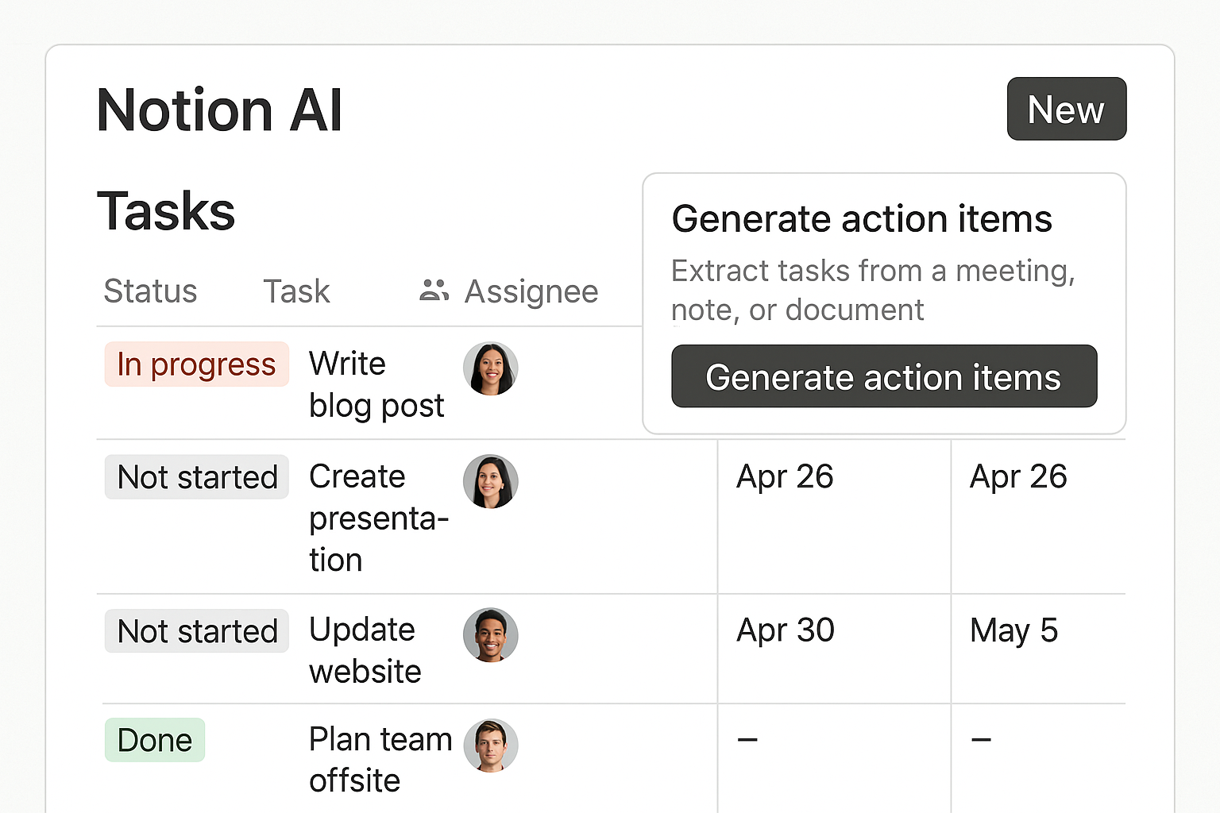This screenshot has width=1220, height=813.
Task: Click the empty dash cell on Plan team offsite
Action: click(x=745, y=739)
